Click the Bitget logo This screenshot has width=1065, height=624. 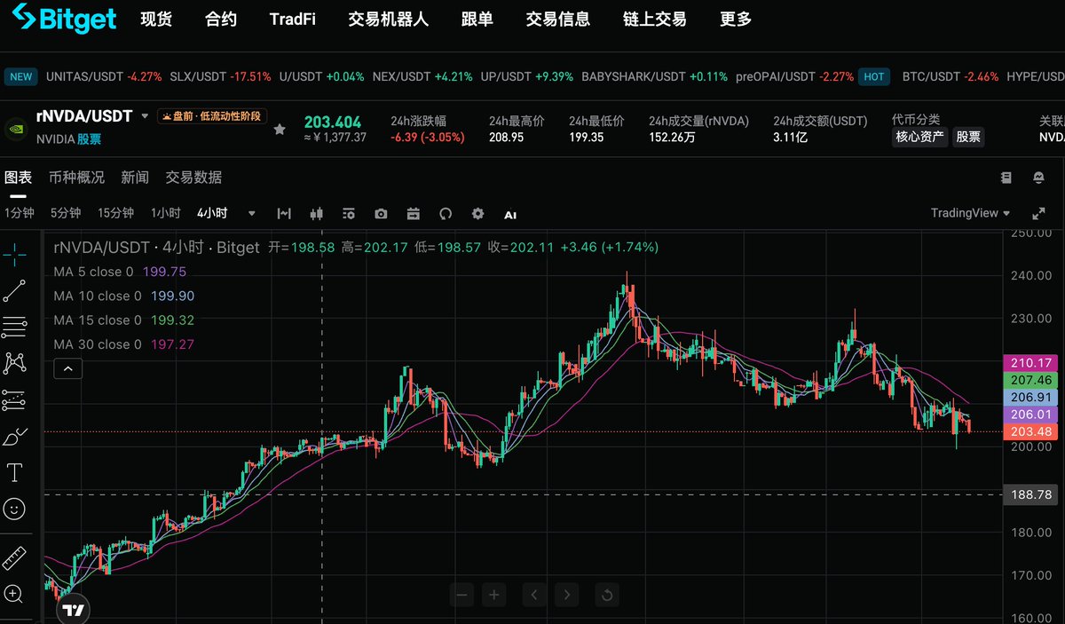(65, 20)
